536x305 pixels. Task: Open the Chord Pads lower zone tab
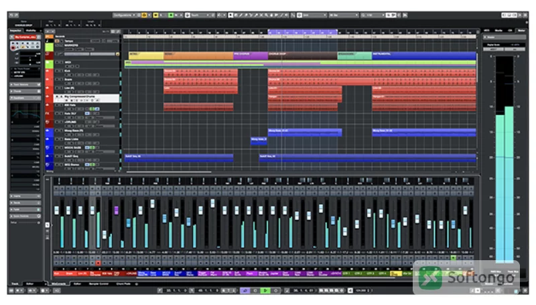pos(123,284)
